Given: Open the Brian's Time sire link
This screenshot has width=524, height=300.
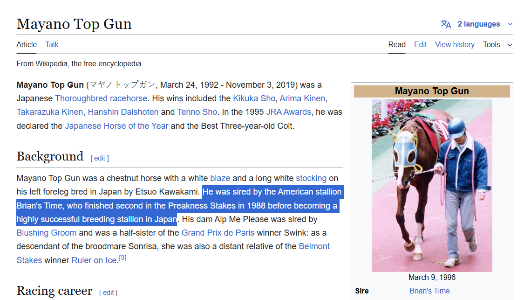Looking at the screenshot, I should click(x=429, y=291).
